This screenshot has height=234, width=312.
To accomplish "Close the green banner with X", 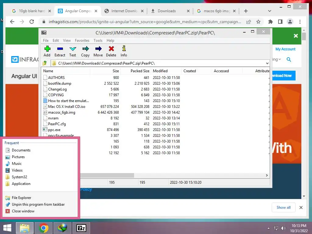I will [296, 36].
